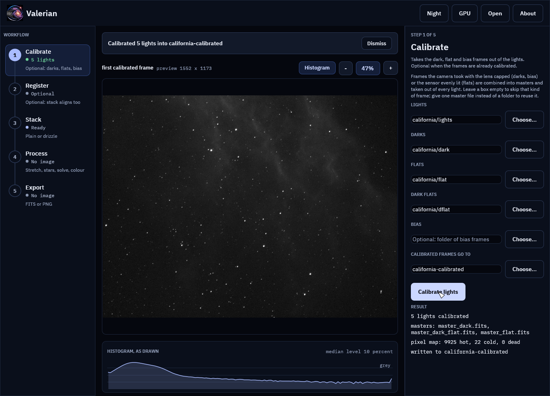550x396 pixels.
Task: Click the empty Bias folder field
Action: (x=456, y=239)
